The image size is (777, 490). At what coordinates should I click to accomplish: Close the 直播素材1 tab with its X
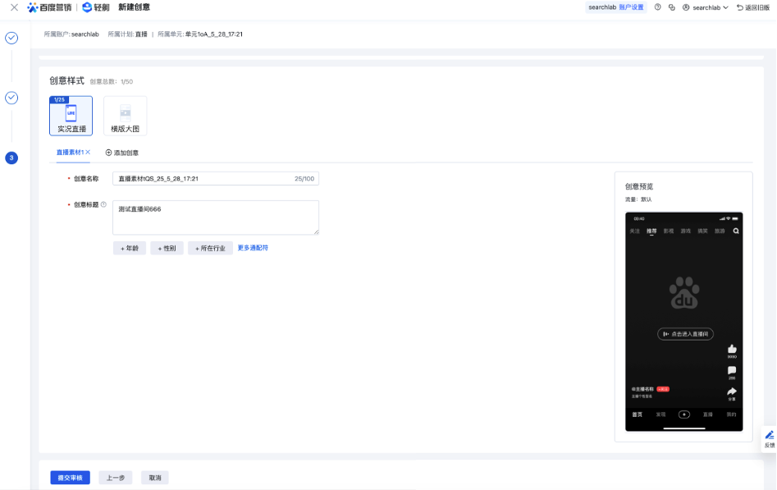(88, 153)
